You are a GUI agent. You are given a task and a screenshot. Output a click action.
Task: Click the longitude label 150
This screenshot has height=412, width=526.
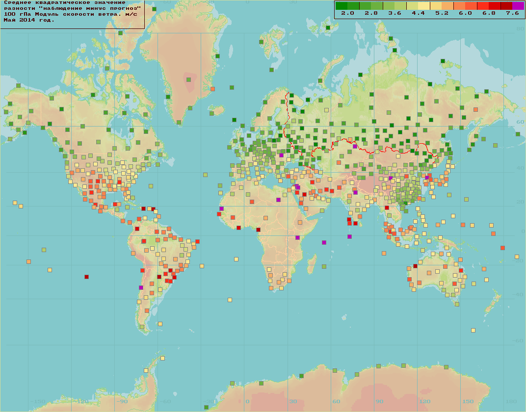tap(468, 401)
